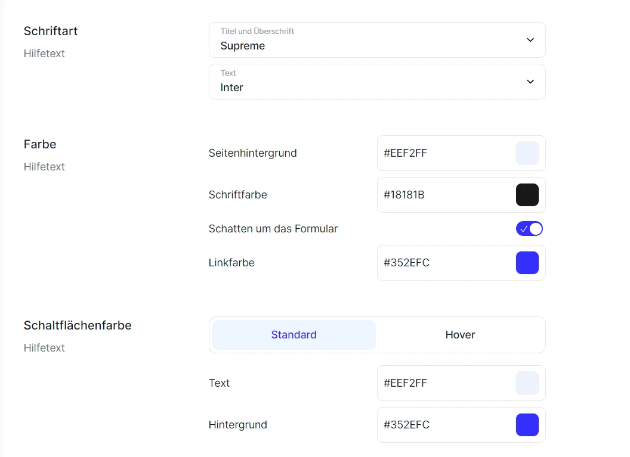This screenshot has width=630, height=457.
Task: Click the Hilfetext under Farbe
Action: click(x=44, y=166)
